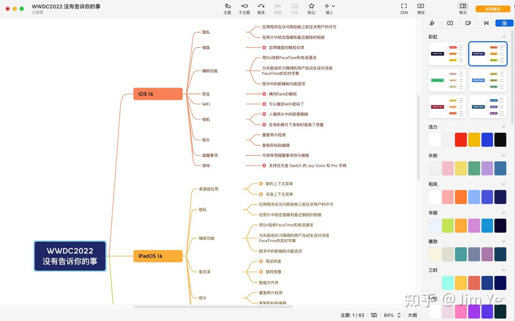
Task: Select the 辅助功能 subtopic under iOS 16
Action: [210, 71]
